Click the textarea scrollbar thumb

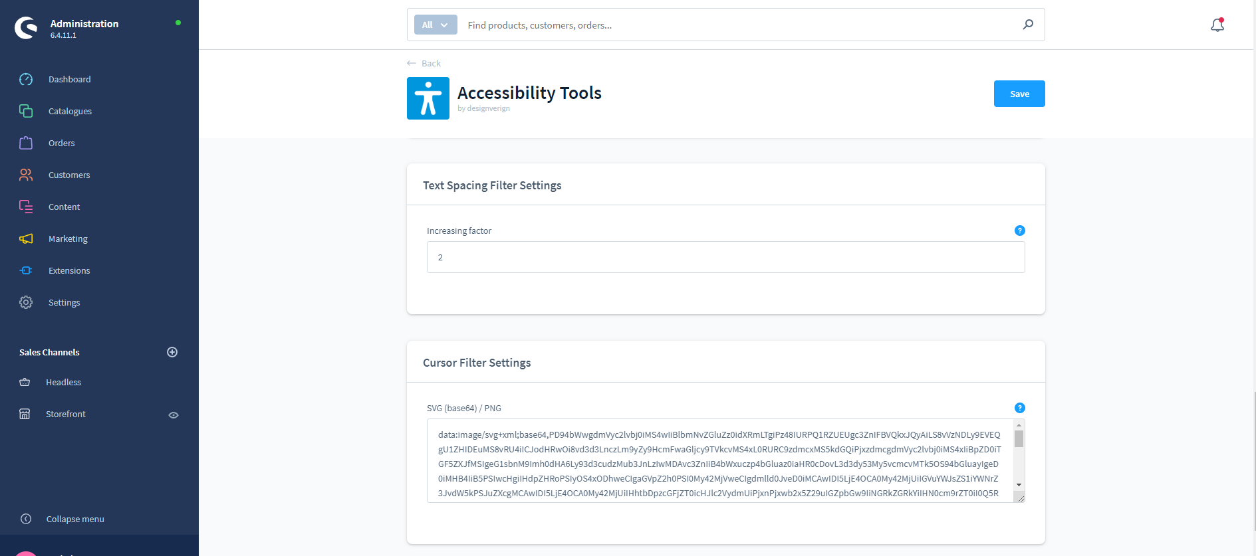[x=1019, y=439]
